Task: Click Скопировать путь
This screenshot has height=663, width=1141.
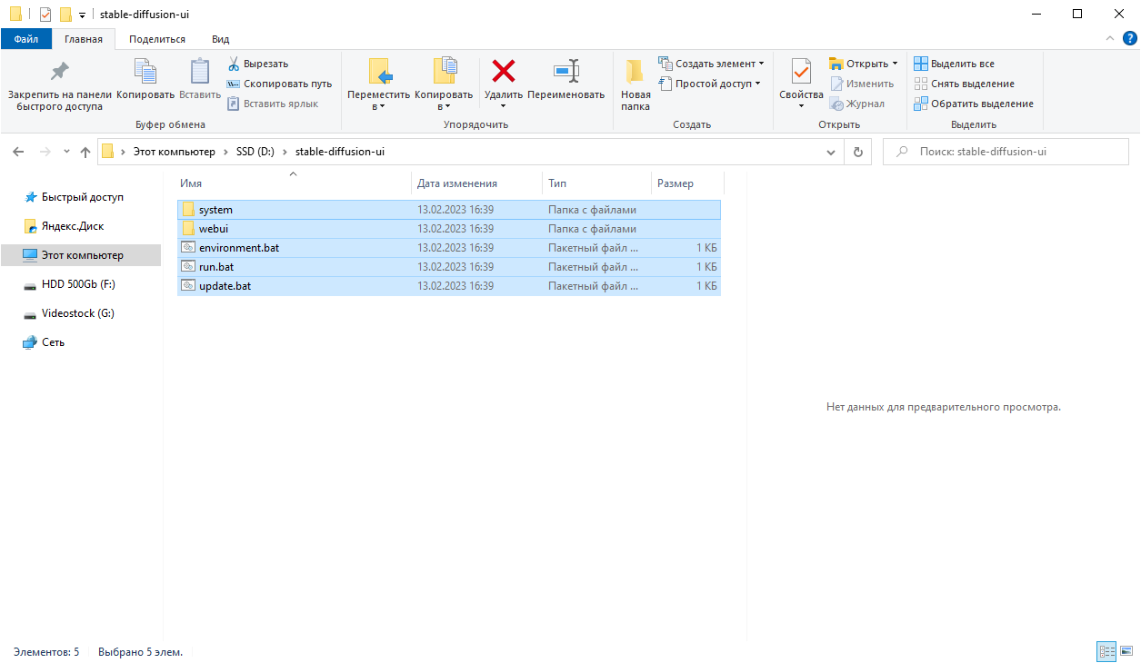Action: pos(279,84)
